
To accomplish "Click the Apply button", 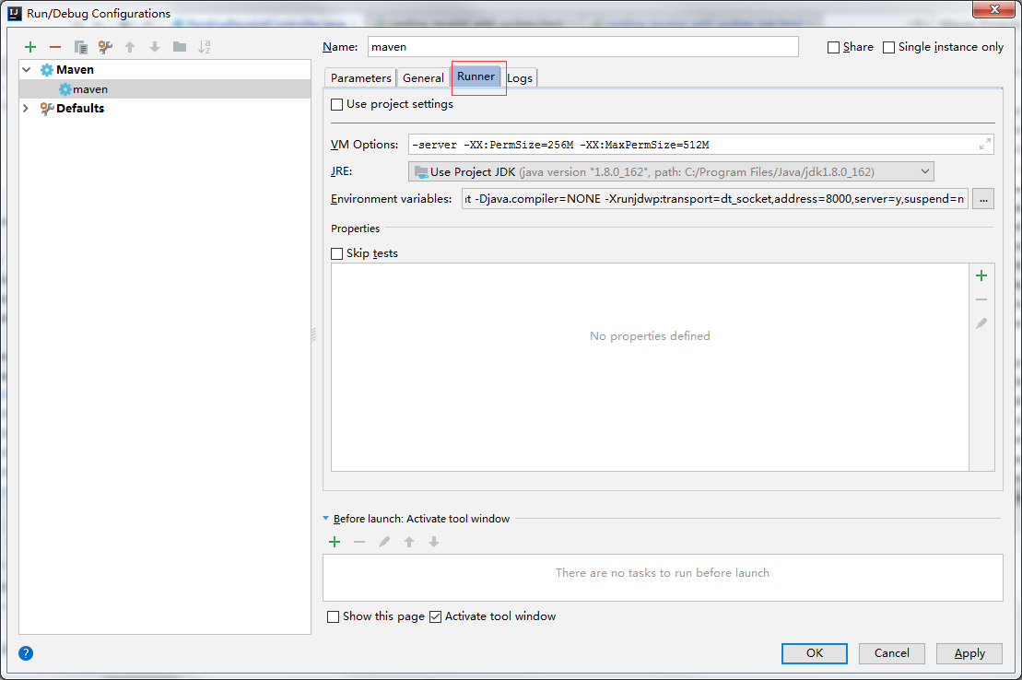I will click(969, 653).
